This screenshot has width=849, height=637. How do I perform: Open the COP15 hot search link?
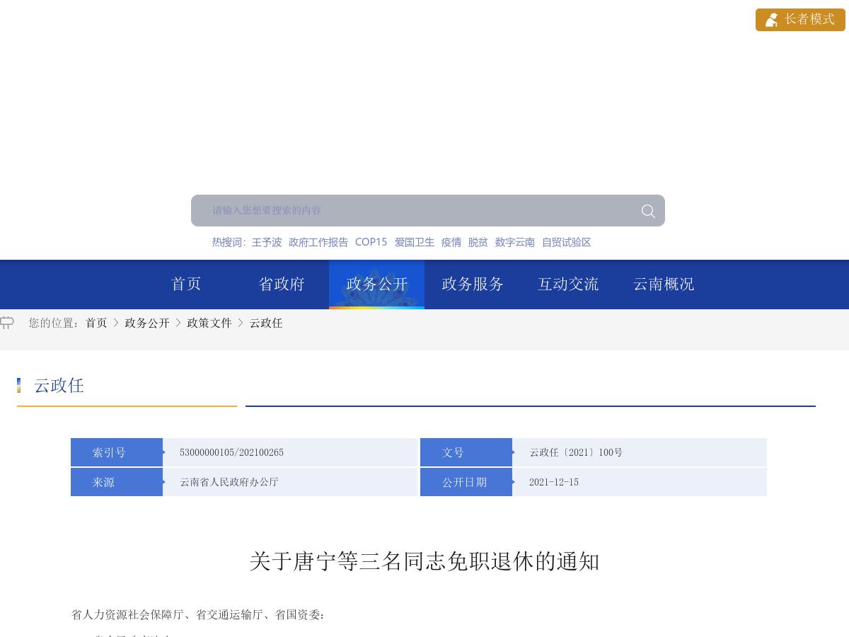371,242
